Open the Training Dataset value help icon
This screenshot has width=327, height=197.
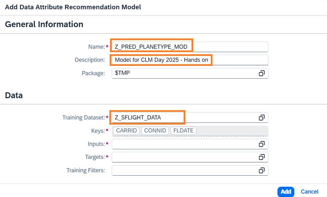[262, 117]
